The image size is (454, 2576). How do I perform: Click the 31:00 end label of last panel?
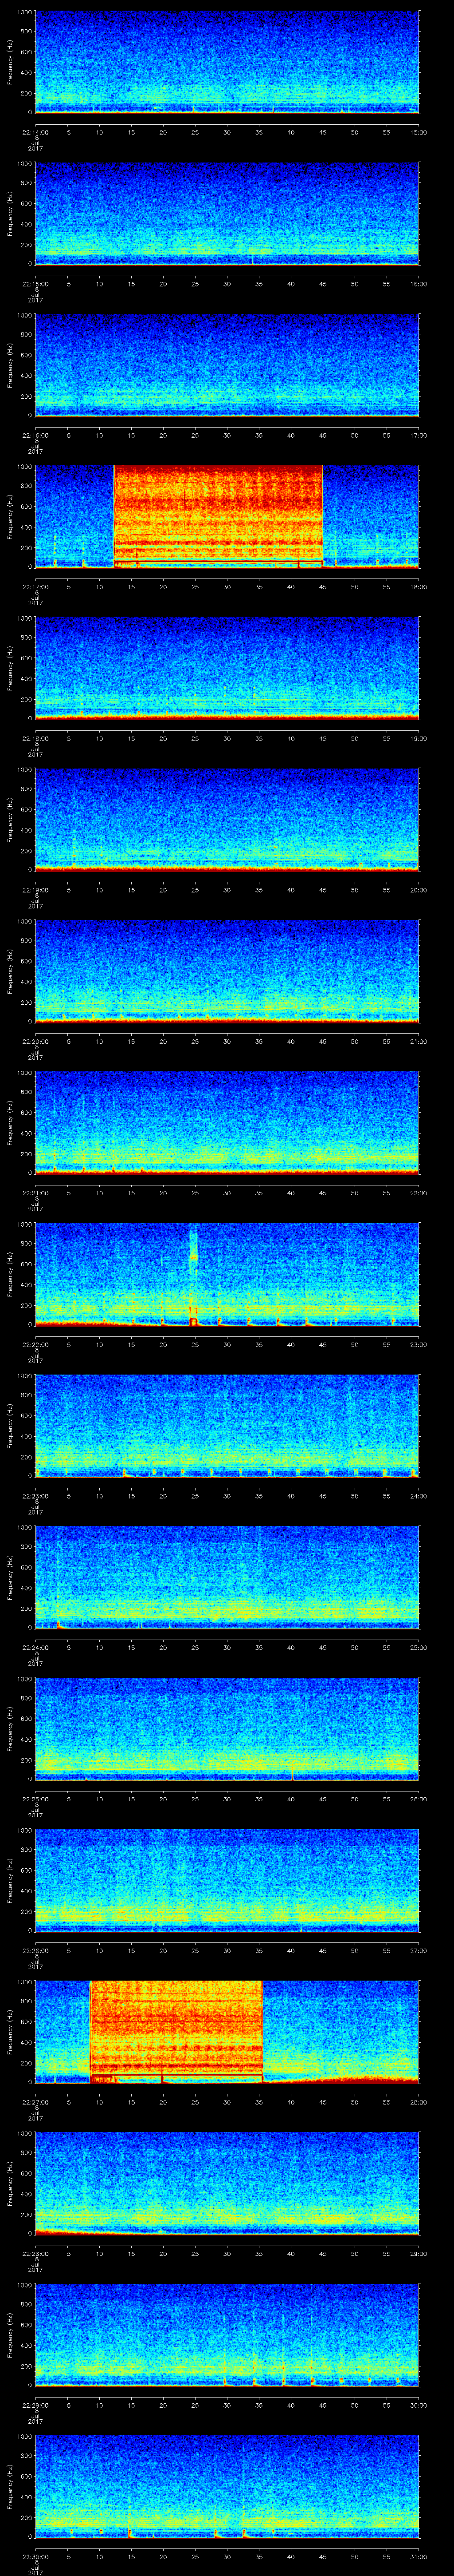click(418, 2555)
